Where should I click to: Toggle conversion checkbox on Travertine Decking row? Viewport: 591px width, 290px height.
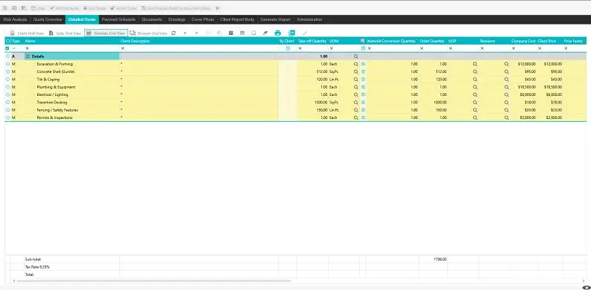tap(364, 103)
